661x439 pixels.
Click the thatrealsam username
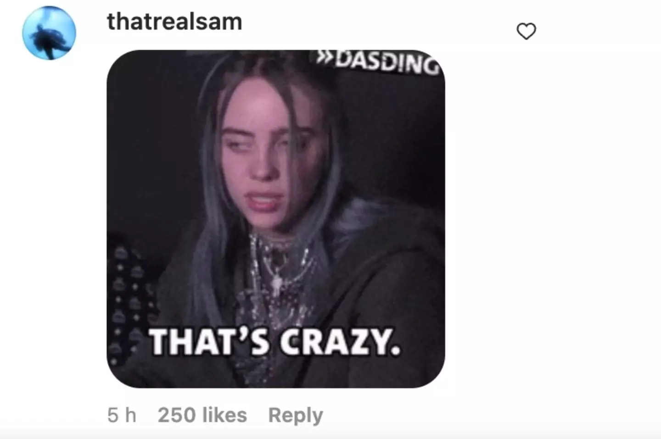[x=174, y=22]
